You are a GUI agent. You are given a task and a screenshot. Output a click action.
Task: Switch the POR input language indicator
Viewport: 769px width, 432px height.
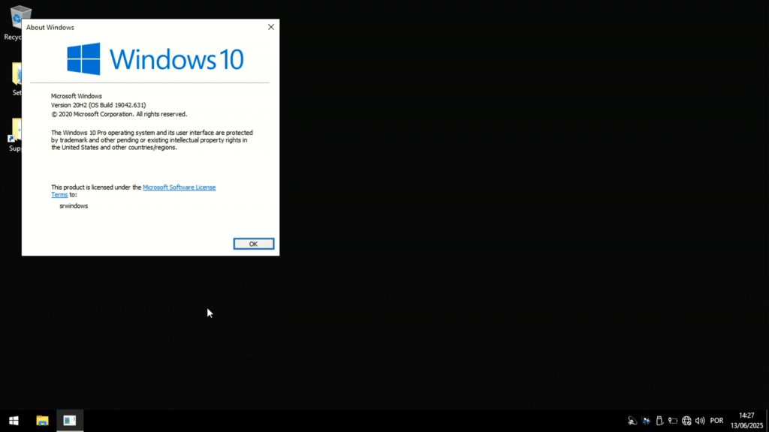click(x=716, y=421)
